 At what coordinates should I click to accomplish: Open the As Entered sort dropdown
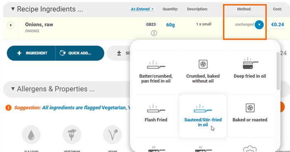142,9
